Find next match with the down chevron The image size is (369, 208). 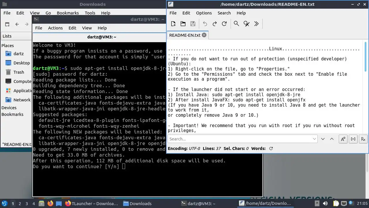click(323, 139)
